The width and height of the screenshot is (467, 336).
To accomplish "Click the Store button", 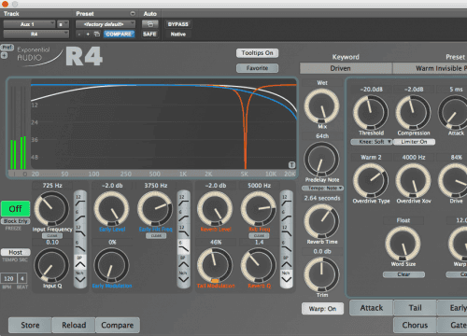I will [30, 325].
